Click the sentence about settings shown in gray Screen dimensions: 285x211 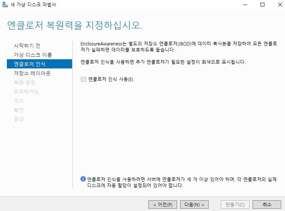coord(163,62)
